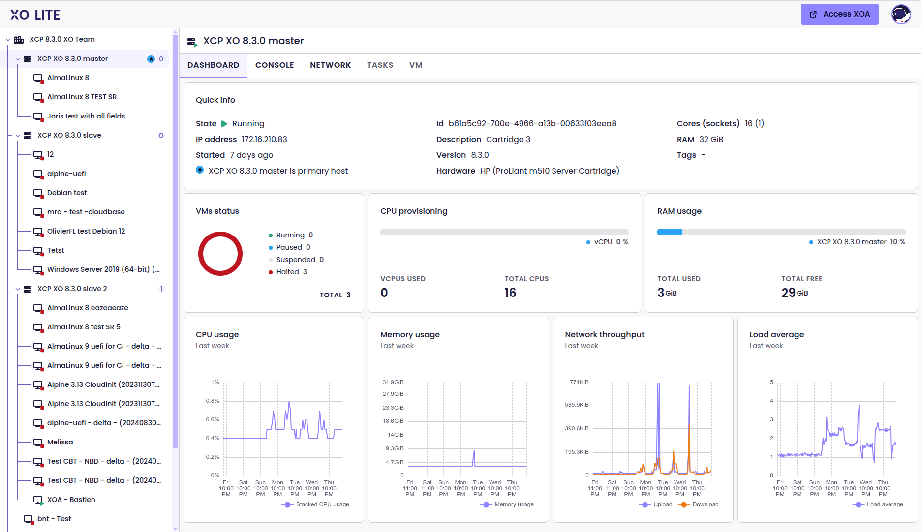Click the AlmaLinux 8 VM icon
This screenshot has height=532, width=921.
pos(38,78)
